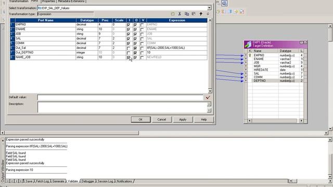This screenshot has width=333, height=187.
Task: Toggle the output checkbox for NAME_JOB port
Action: click(x=135, y=58)
